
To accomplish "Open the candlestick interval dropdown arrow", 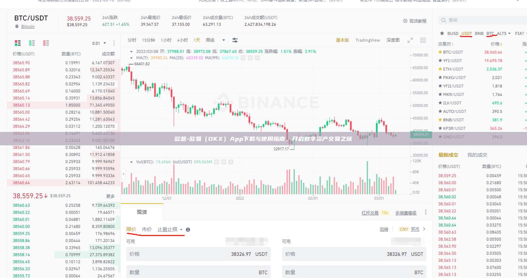I will tap(223, 40).
